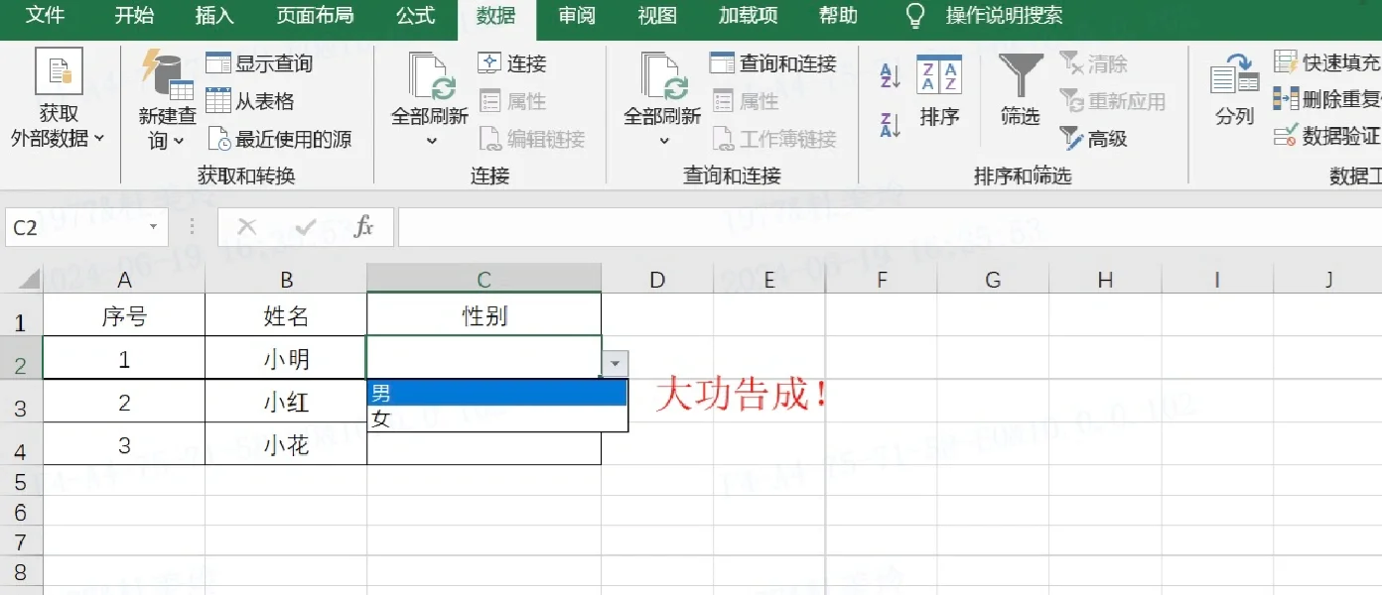Viewport: 1382px width, 595px height.
Task: Open the C2 cell dropdown arrow
Action: [616, 364]
